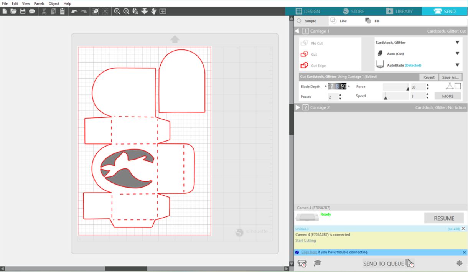Click the Save As... button
The height and width of the screenshot is (272, 468).
[450, 77]
